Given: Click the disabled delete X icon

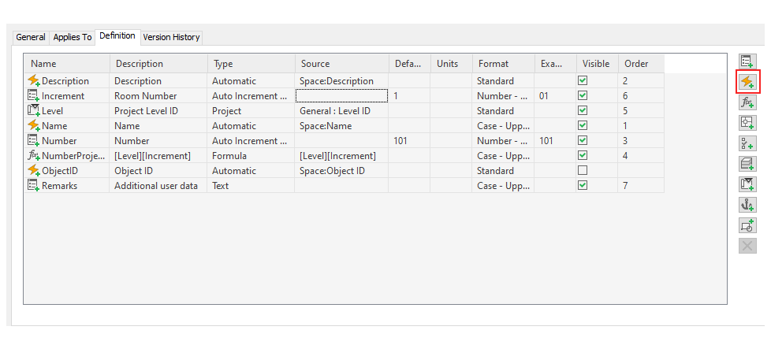Looking at the screenshot, I should (747, 246).
